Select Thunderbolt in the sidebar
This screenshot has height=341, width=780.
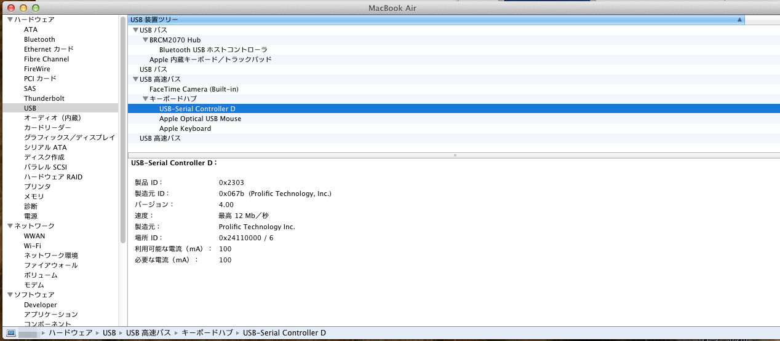coord(44,98)
